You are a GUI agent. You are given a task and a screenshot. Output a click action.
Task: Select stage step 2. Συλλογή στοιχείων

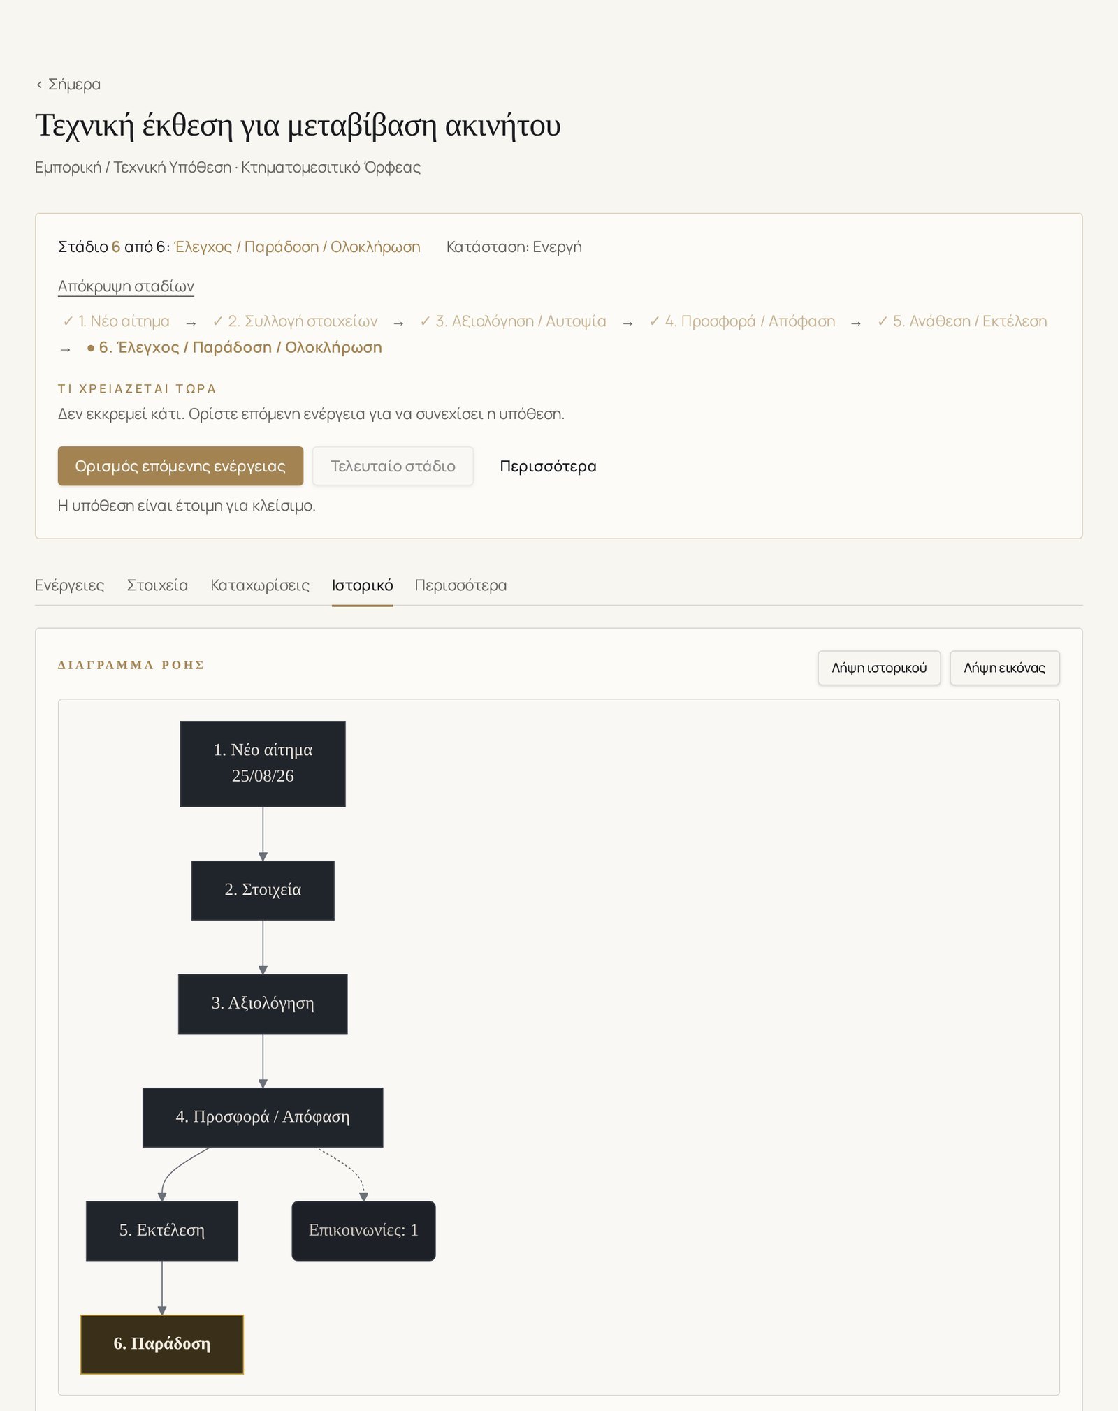coord(295,321)
